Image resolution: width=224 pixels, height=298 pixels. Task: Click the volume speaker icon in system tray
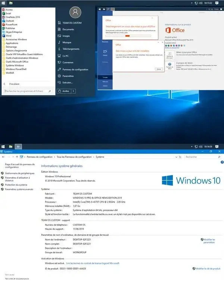[x=201, y=3]
